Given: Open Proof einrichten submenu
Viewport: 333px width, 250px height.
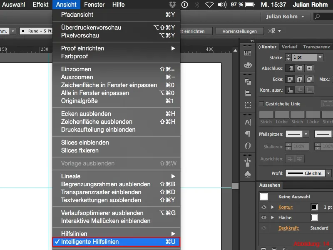Looking at the screenshot, I should click(x=116, y=48).
